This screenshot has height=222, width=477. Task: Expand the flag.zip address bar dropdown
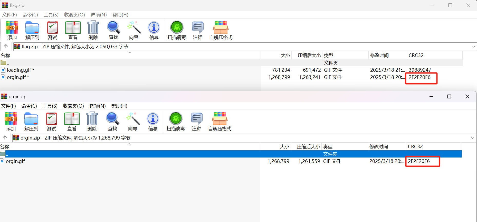(473, 47)
